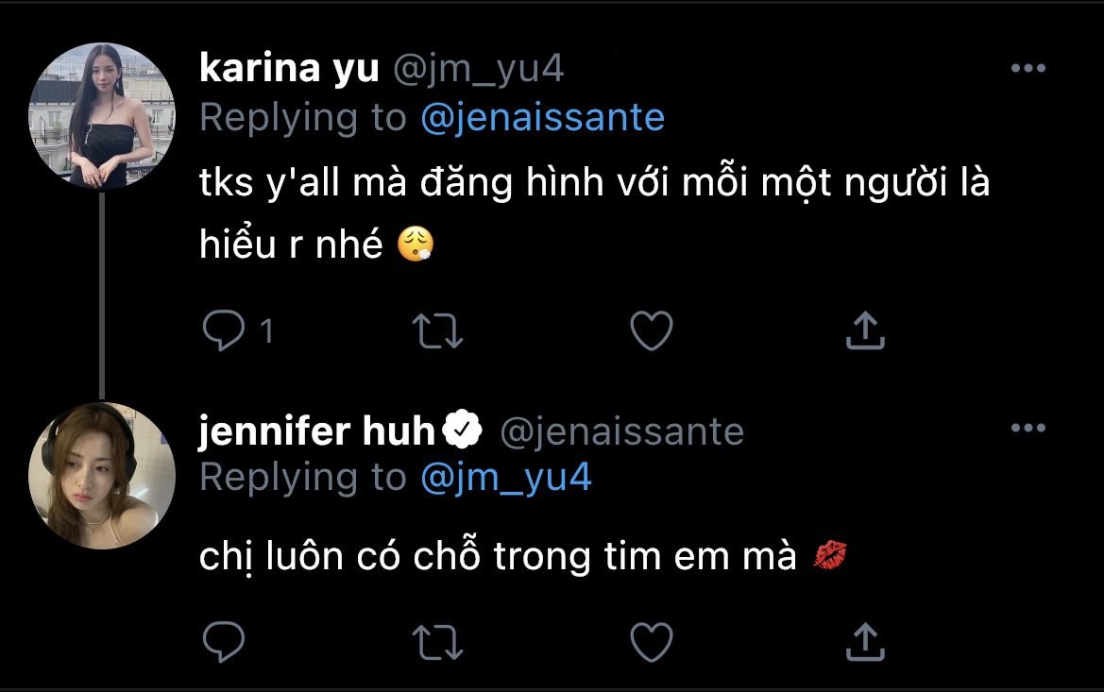Follow the @jenaissante mention link in karina's reply

(542, 117)
